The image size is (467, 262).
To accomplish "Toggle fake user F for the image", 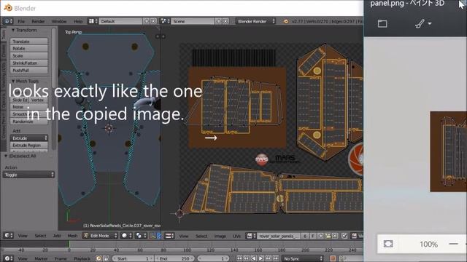I will 313,236.
